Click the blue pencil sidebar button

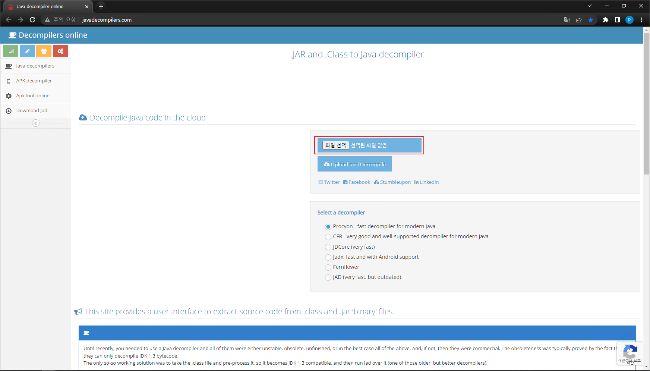point(27,51)
